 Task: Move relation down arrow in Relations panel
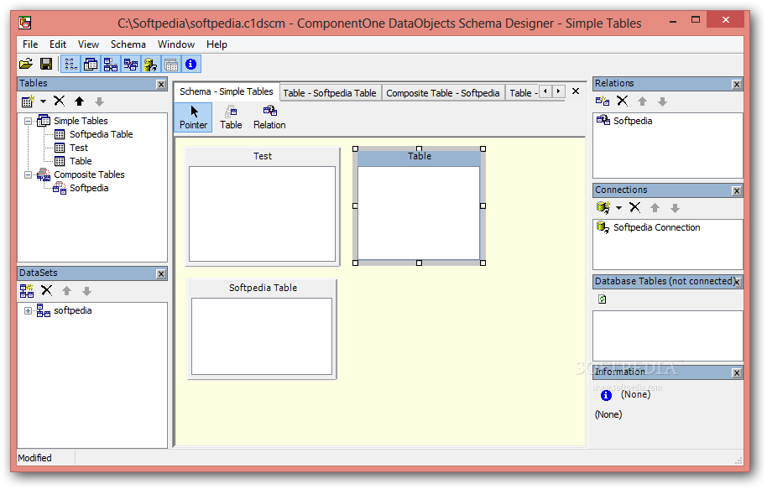662,101
